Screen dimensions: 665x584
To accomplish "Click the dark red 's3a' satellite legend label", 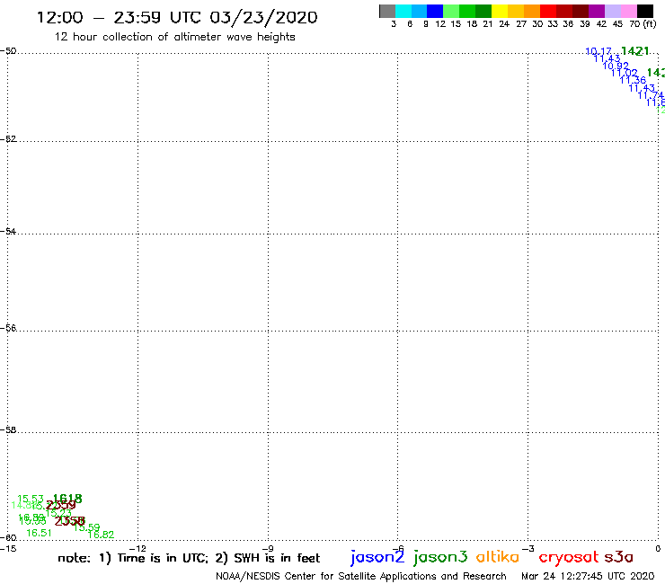I will pos(619,557).
